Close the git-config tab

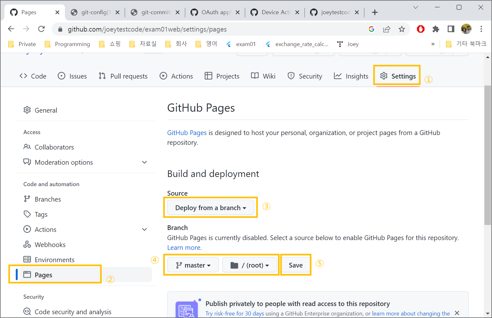coord(117,12)
